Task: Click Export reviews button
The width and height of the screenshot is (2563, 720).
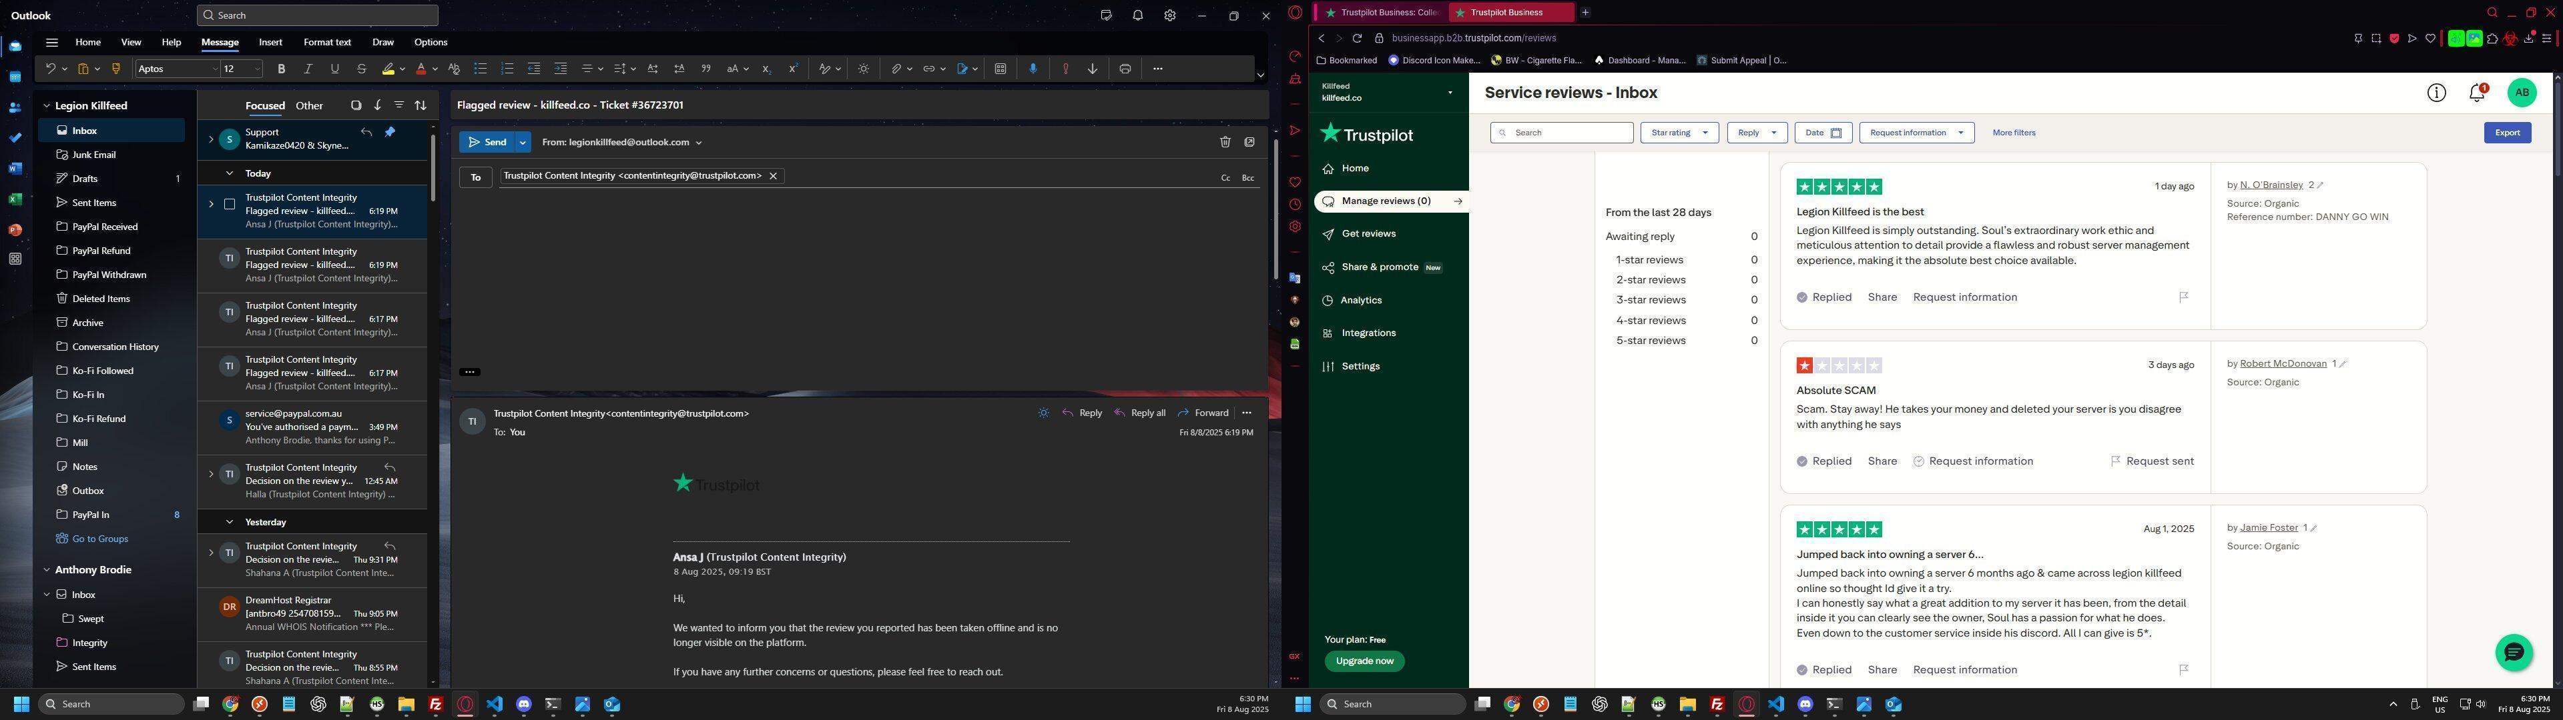Action: [2508, 132]
